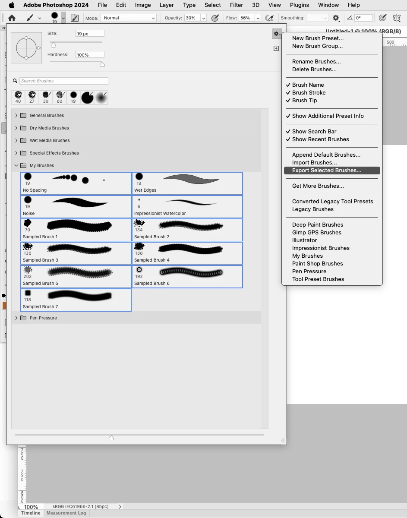Viewport: 407px width, 518px height.
Task: Create a new brush preset plus icon
Action: (276, 48)
